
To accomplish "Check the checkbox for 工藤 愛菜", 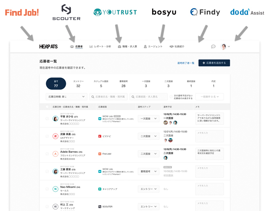I will 47,171.
